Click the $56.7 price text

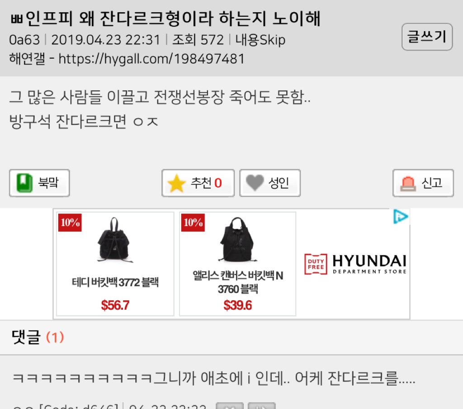(115, 305)
